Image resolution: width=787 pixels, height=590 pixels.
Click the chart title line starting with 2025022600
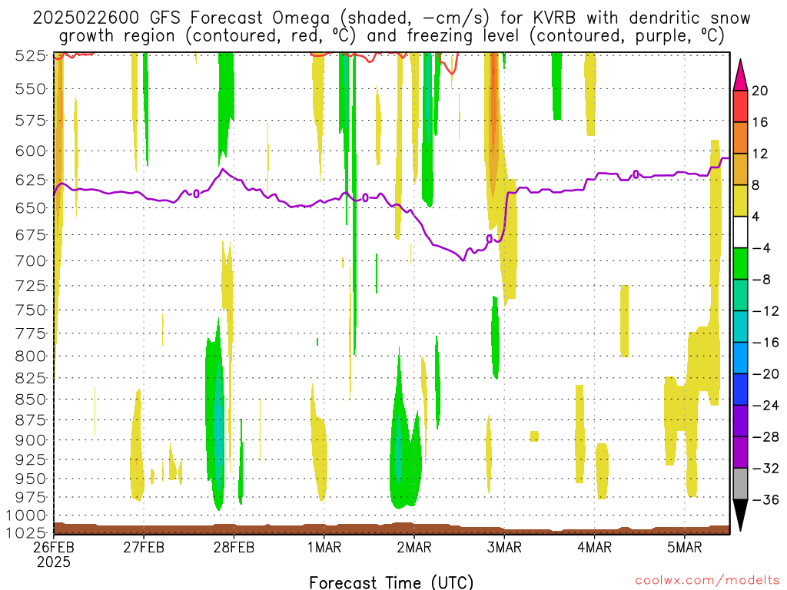(x=391, y=18)
